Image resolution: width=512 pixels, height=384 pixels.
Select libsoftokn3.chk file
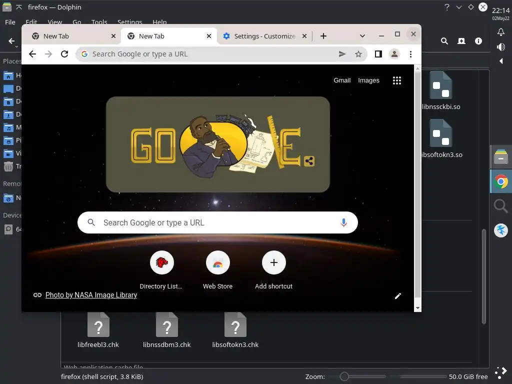tap(235, 330)
